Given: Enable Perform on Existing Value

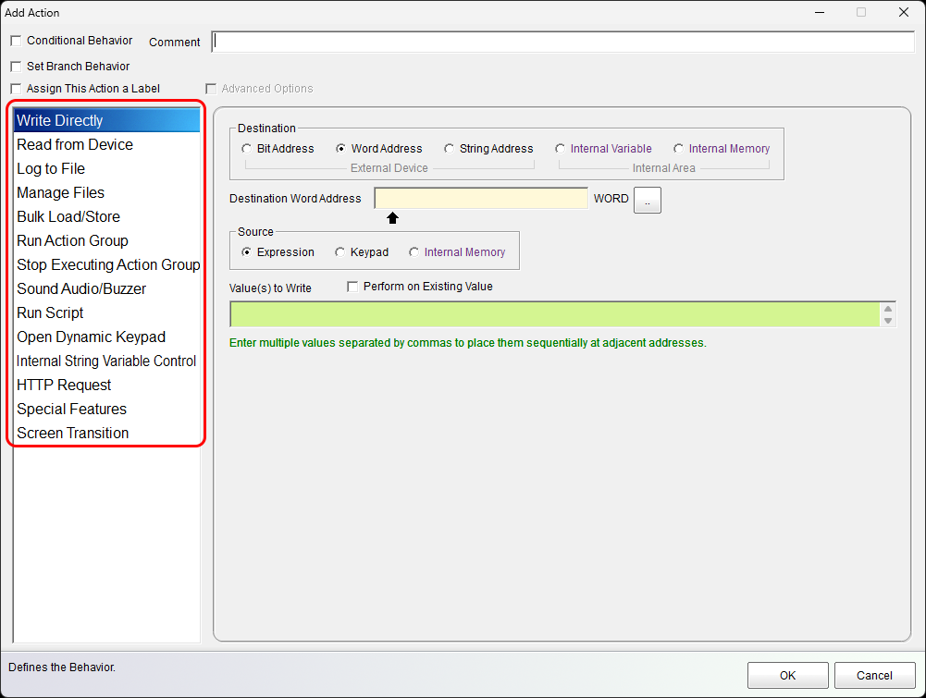Looking at the screenshot, I should (352, 287).
